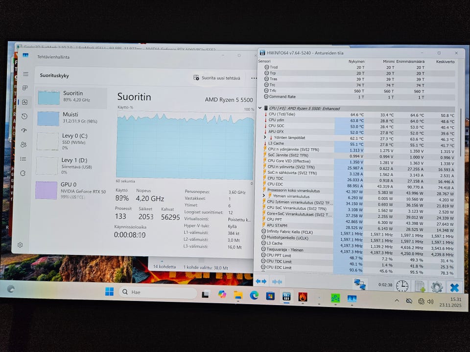Select Prosessorin koko virrankulutus row
This screenshot has height=352, width=470.
coord(357,191)
